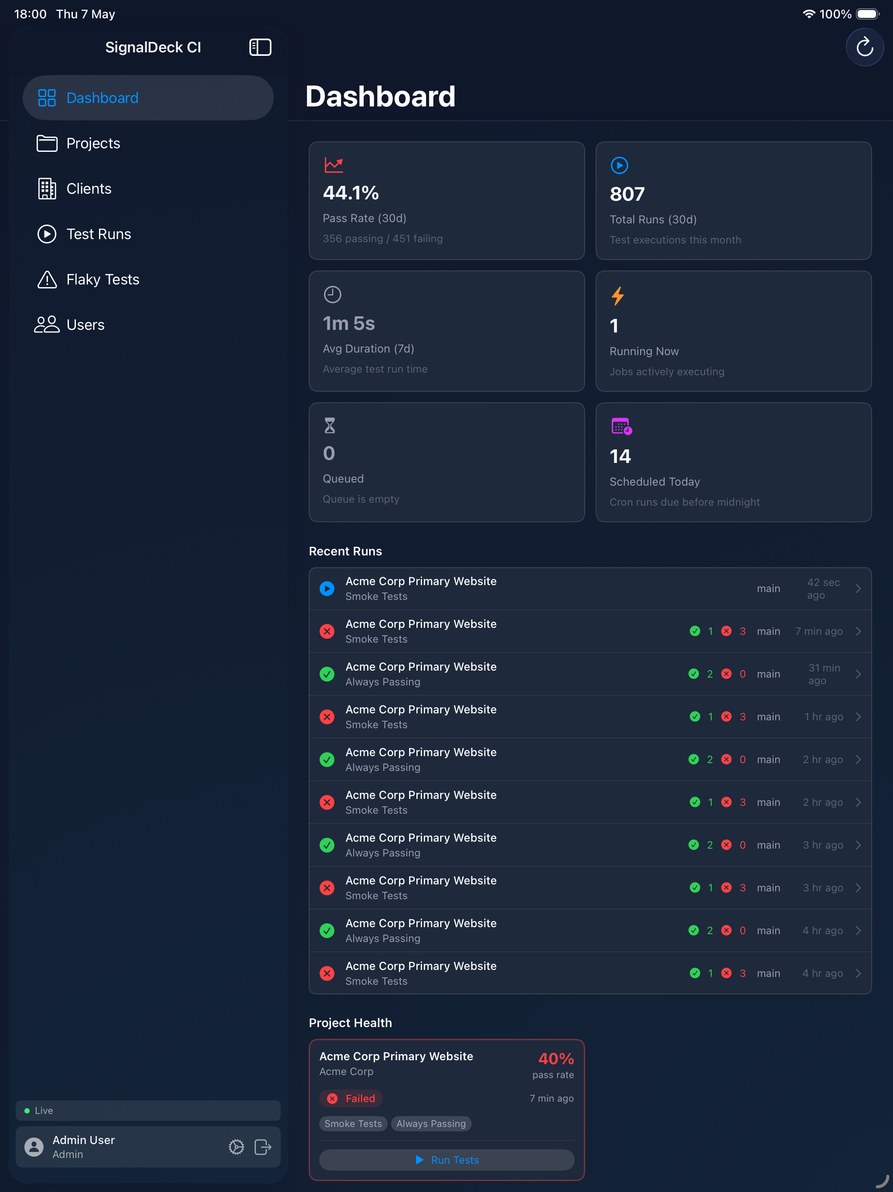
Task: Click the Clients building icon
Action: [47, 188]
